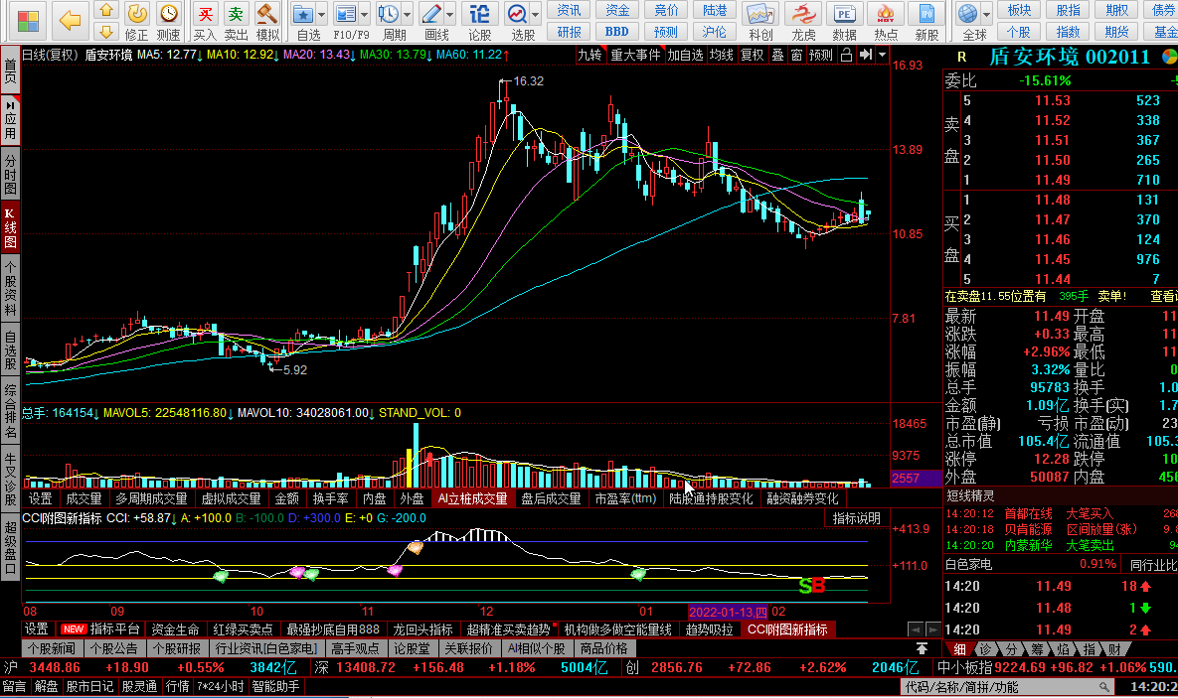The width and height of the screenshot is (1178, 698).
Task: Expand the 画线 dropdown arrow
Action: pyautogui.click(x=450, y=14)
